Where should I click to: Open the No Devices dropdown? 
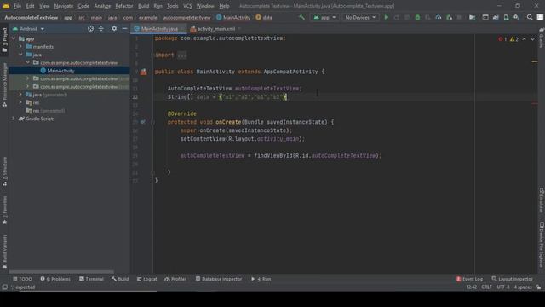[360, 17]
